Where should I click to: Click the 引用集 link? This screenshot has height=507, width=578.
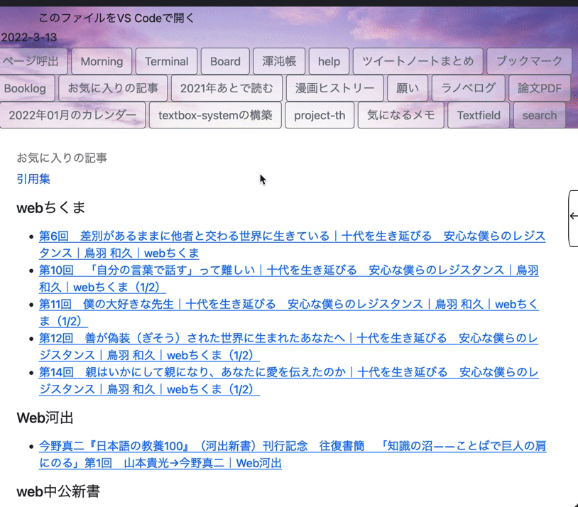coord(33,179)
